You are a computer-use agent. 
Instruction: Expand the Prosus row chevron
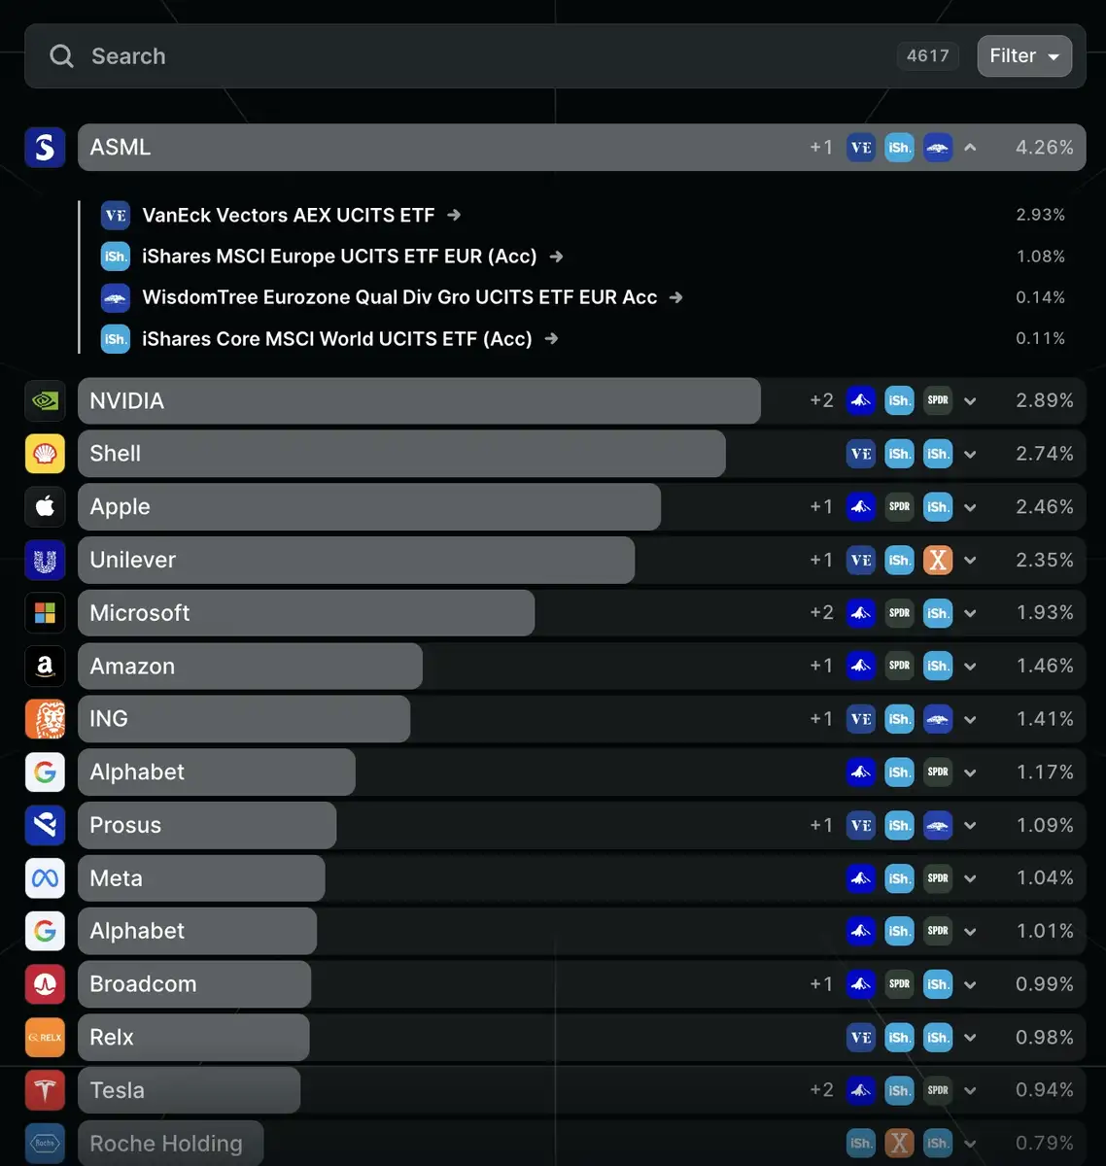pyautogui.click(x=970, y=826)
